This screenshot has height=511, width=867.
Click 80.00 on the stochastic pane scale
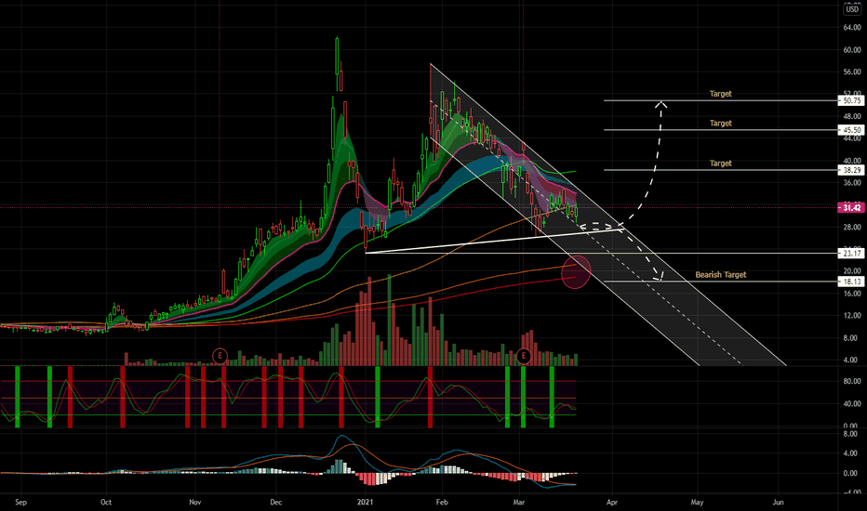(851, 381)
